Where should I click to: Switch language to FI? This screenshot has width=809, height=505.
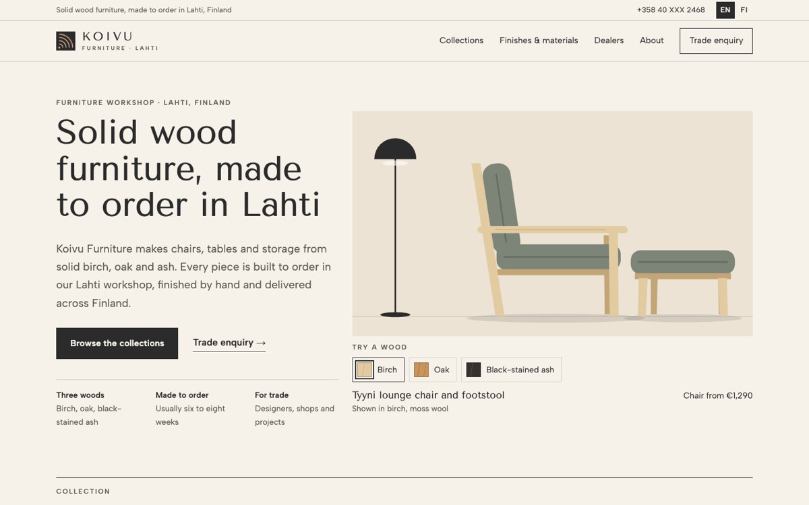click(x=744, y=10)
